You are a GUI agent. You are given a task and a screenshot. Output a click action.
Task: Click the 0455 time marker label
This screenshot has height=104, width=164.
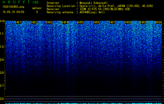click(81, 22)
